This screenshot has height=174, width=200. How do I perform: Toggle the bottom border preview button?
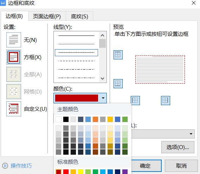[x=118, y=84]
